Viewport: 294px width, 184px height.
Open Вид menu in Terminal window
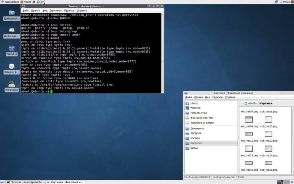tap(45, 10)
